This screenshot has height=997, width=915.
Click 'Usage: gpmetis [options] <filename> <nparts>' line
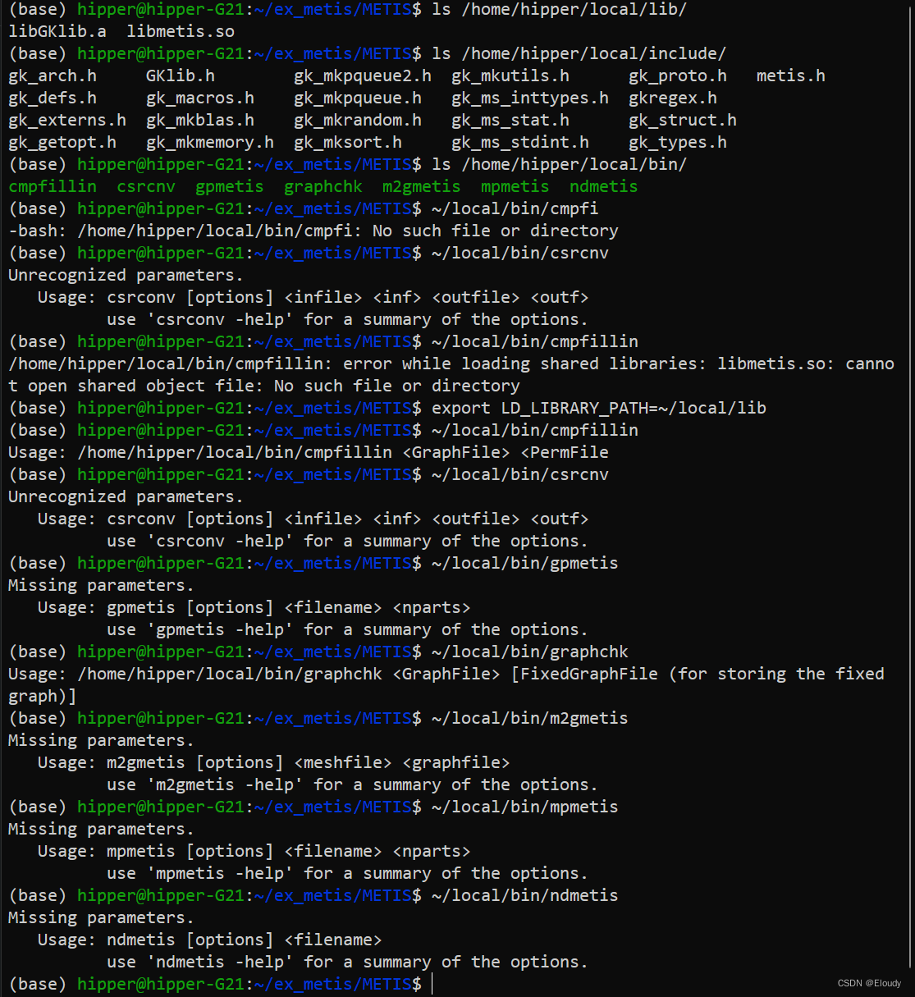tap(254, 607)
